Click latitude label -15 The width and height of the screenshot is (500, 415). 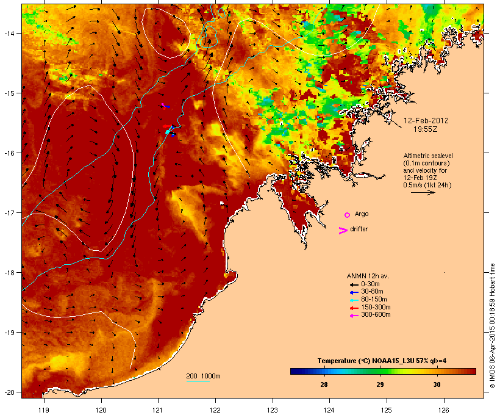tap(9, 93)
